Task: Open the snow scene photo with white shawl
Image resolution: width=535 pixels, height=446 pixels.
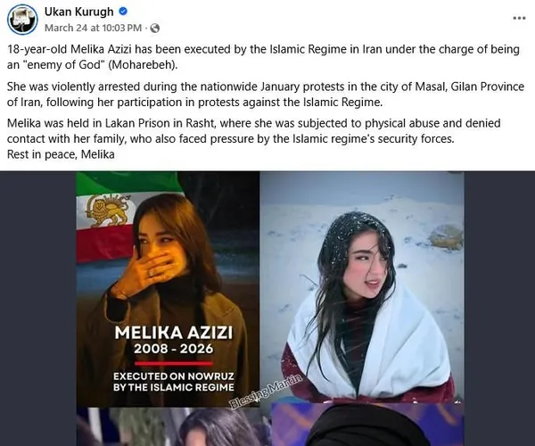Action: click(362, 287)
